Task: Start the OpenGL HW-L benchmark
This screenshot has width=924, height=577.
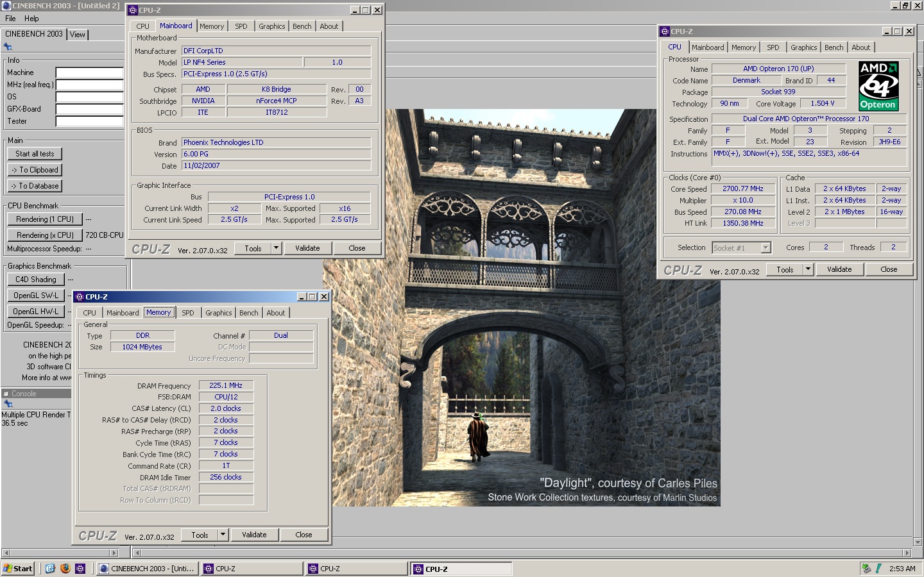Action: click(36, 312)
